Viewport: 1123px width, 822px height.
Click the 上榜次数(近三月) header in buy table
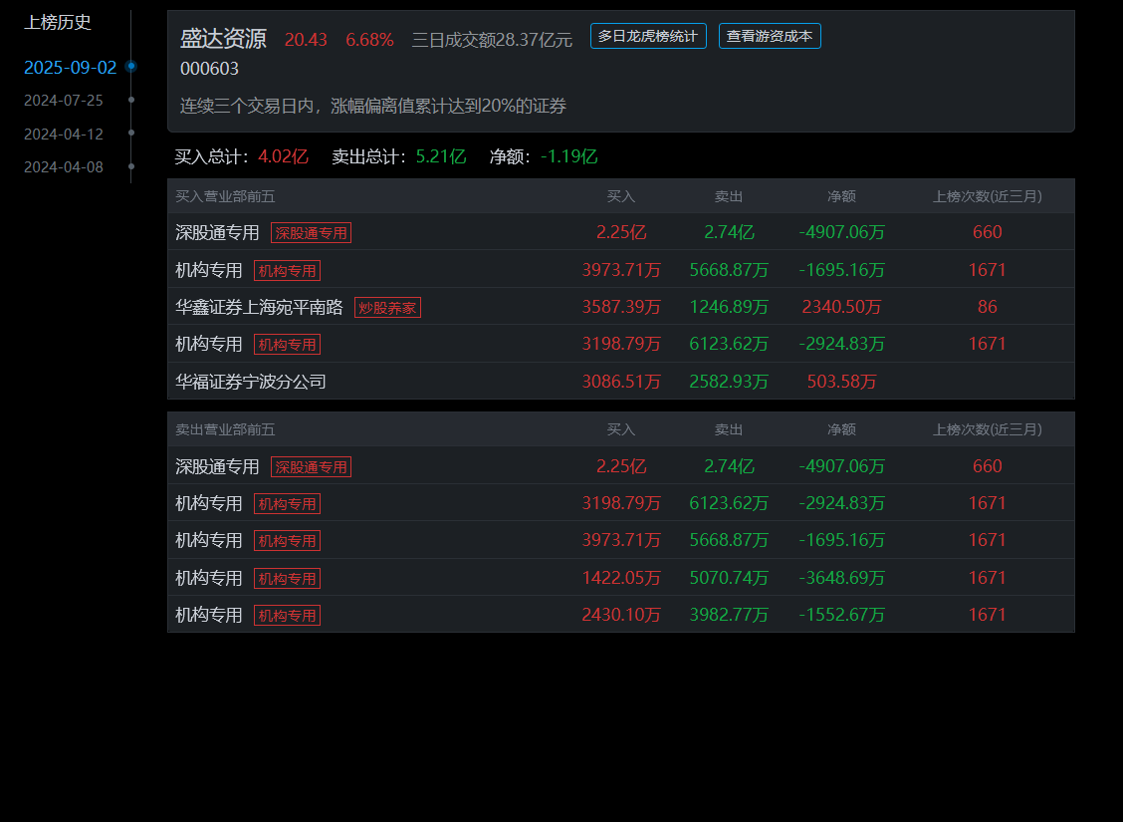coord(987,196)
